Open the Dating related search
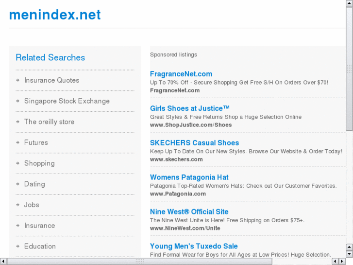The width and height of the screenshot is (353, 265). pyautogui.click(x=34, y=184)
